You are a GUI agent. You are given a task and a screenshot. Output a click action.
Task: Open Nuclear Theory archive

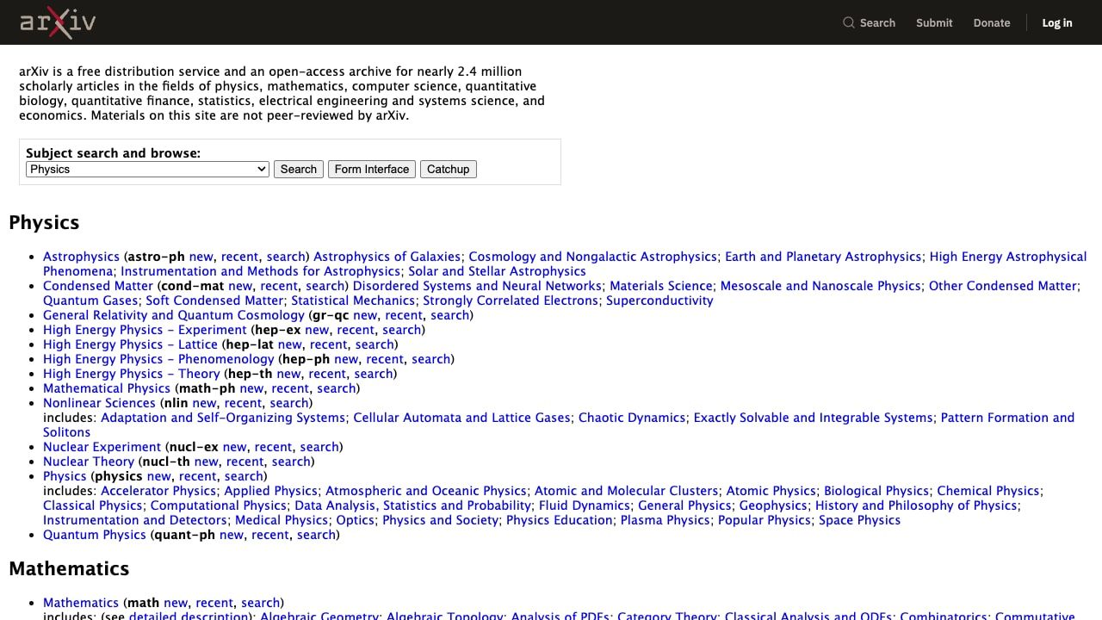89,462
